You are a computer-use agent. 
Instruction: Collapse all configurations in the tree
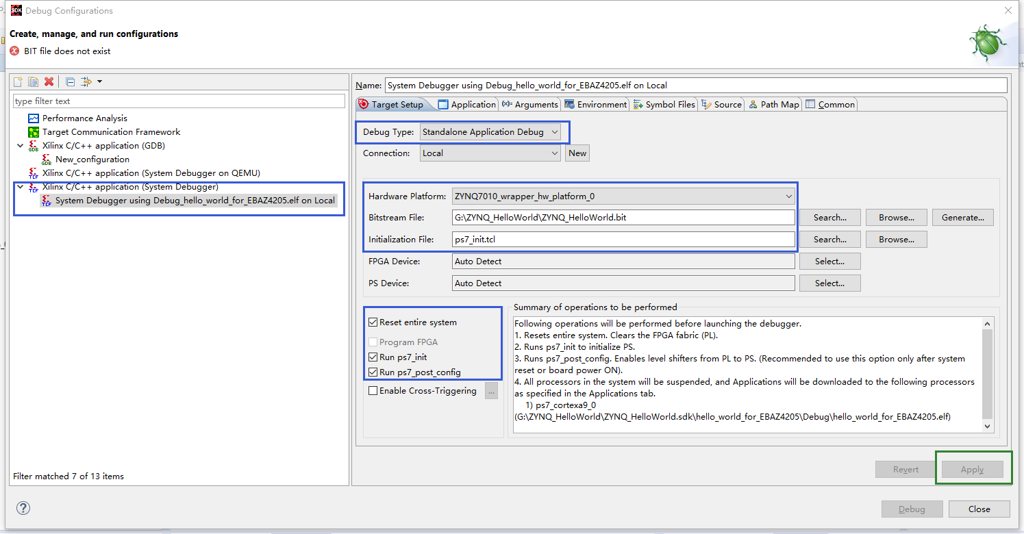pyautogui.click(x=71, y=81)
